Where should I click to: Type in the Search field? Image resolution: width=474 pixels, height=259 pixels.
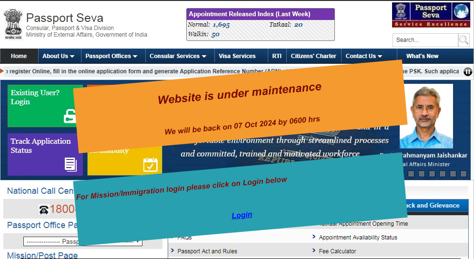tap(425, 40)
